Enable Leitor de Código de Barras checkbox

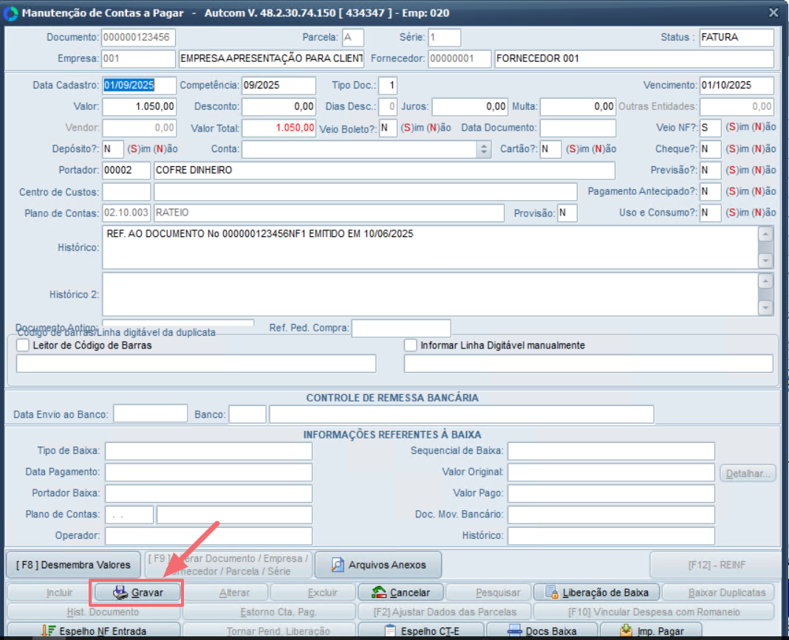click(x=23, y=345)
